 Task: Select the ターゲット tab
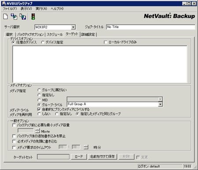pyautogui.click(x=72, y=34)
